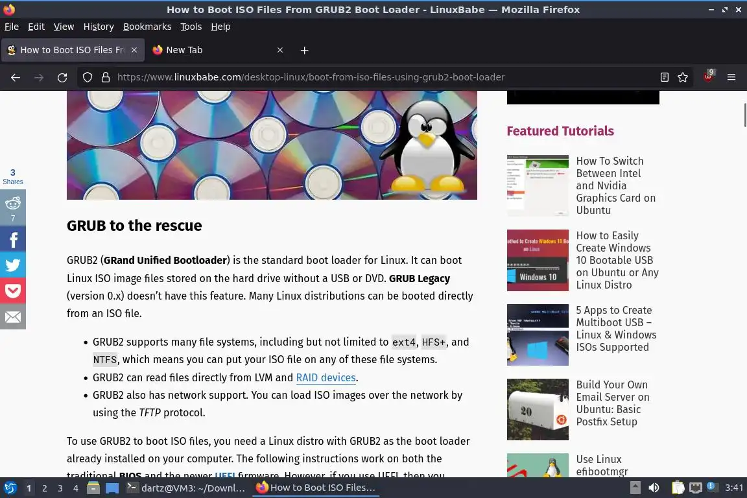
Task: Open the clipboard tray icon
Action: (678, 488)
